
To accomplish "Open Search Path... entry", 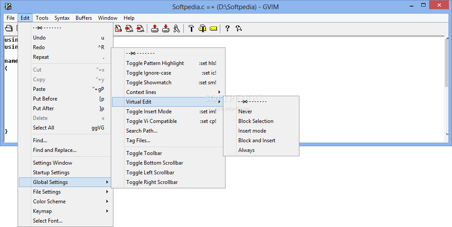I will pos(168,131).
